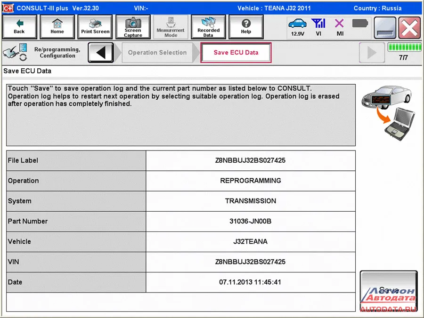Close the application with red X
Viewport: 424px width, 318px height.
(x=409, y=28)
